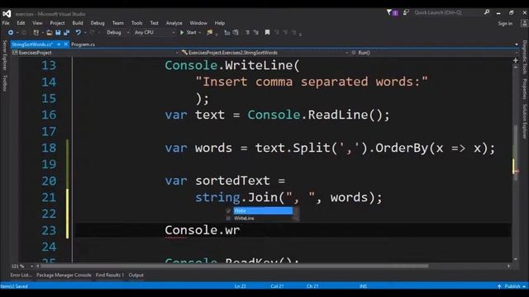Pin the StringSortWords.cs tab
This screenshot has width=529, height=297.
tap(59, 45)
